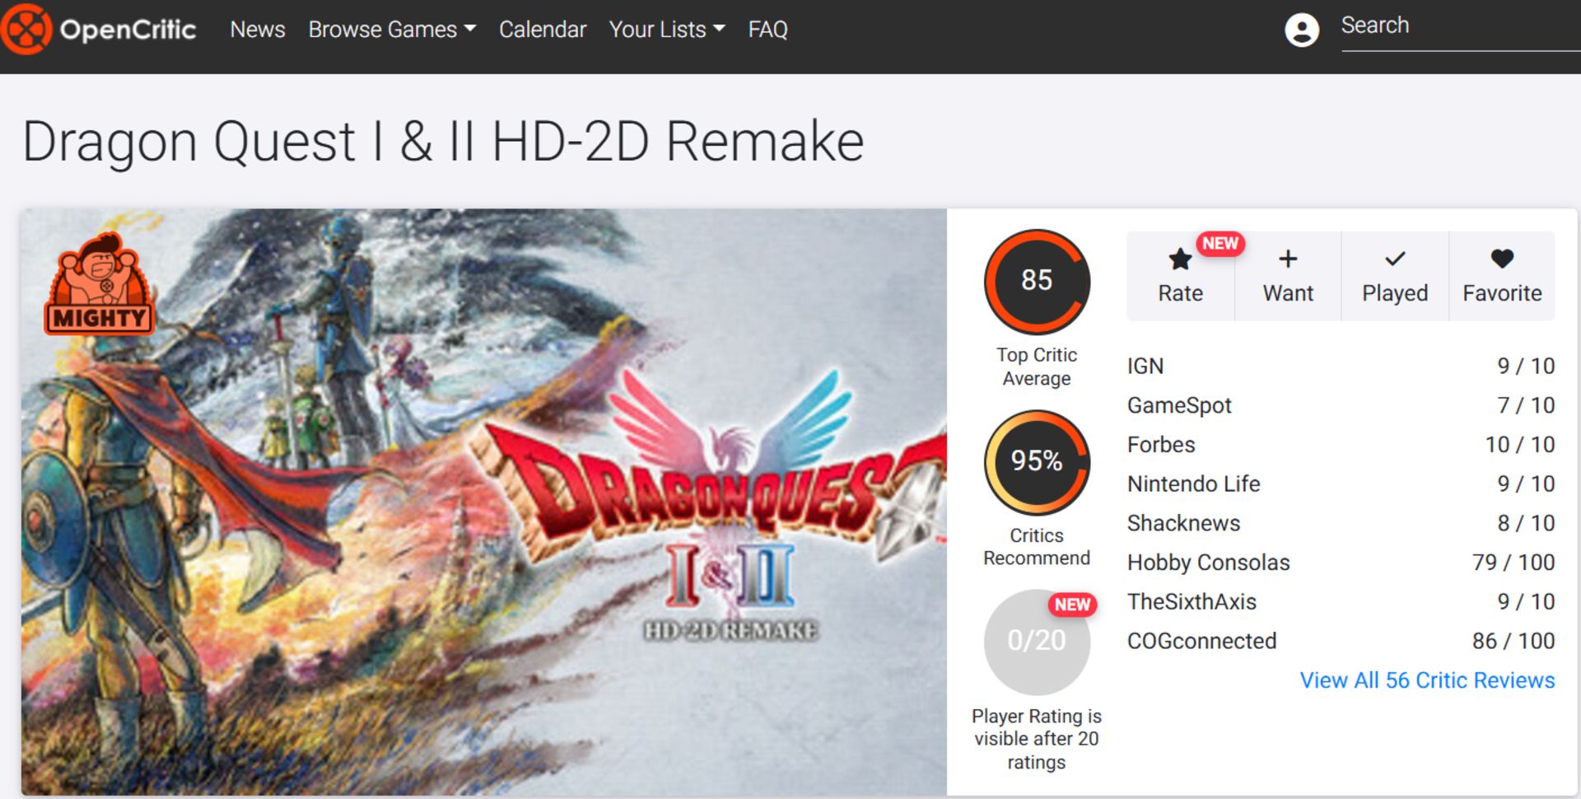
Task: Open View All 56 Critic Reviews
Action: point(1427,680)
